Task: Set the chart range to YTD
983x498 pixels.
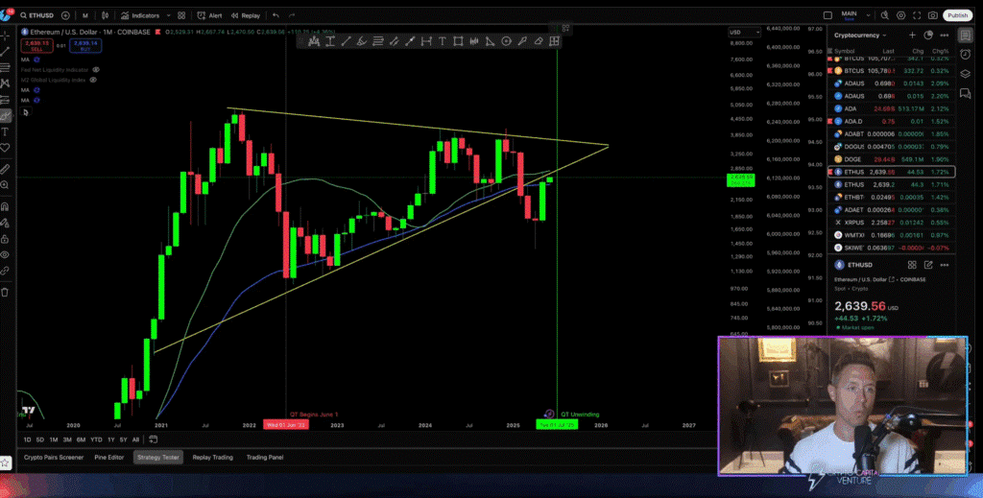Action: tap(96, 439)
